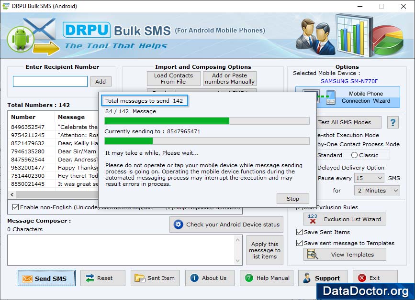The image size is (415, 300).
Task: Toggle Save sent message to Templates checkbox
Action: point(299,243)
